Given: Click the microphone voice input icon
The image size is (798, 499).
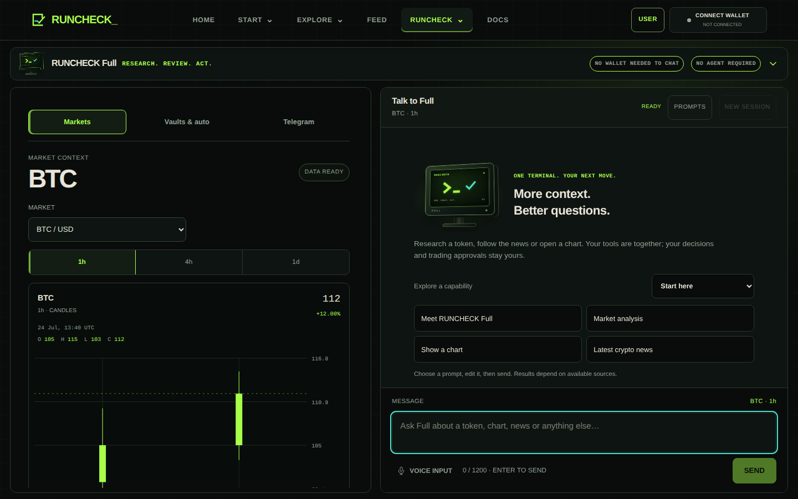Looking at the screenshot, I should coord(401,471).
